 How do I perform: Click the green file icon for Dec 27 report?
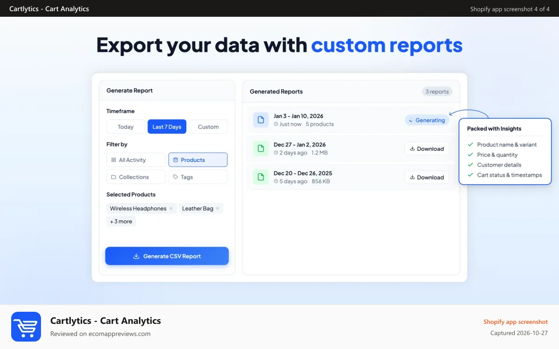(261, 148)
